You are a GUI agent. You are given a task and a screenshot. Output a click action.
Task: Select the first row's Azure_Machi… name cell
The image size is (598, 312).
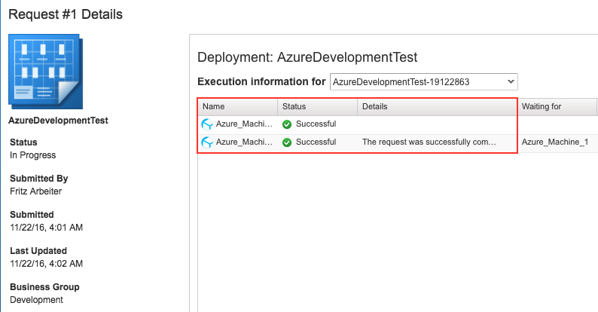point(244,124)
